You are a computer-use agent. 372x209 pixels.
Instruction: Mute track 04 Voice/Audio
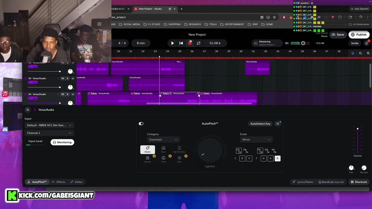(63, 94)
